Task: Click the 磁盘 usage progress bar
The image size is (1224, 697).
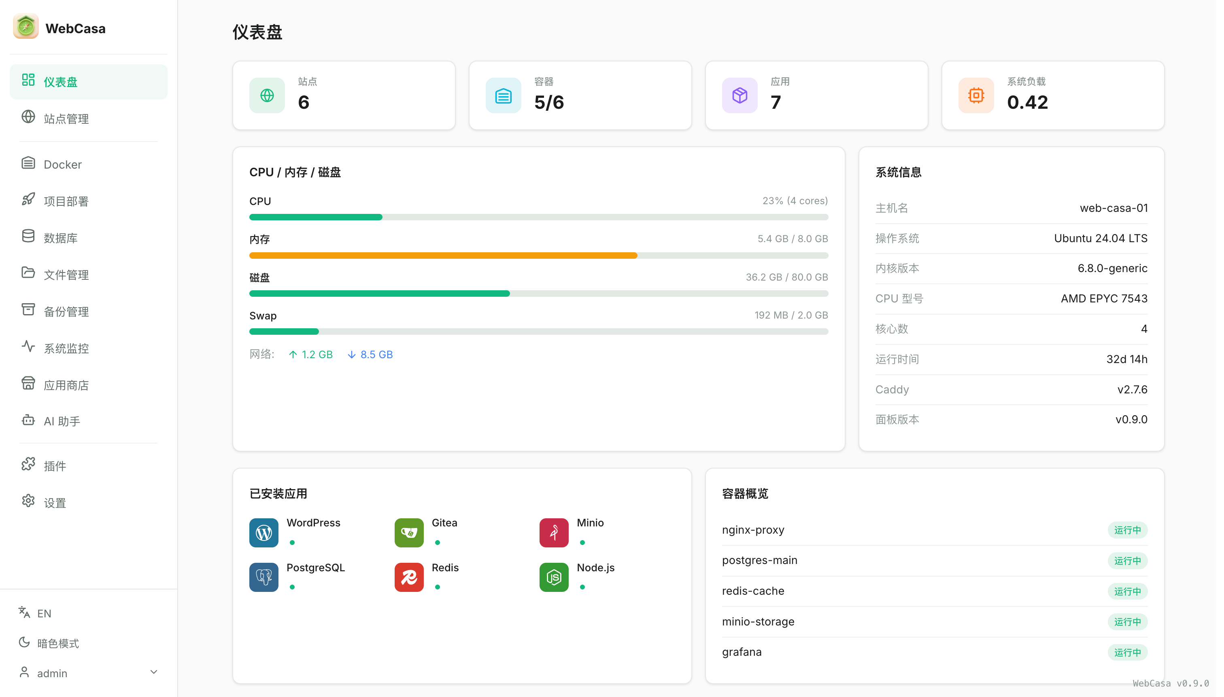Action: 538,294
